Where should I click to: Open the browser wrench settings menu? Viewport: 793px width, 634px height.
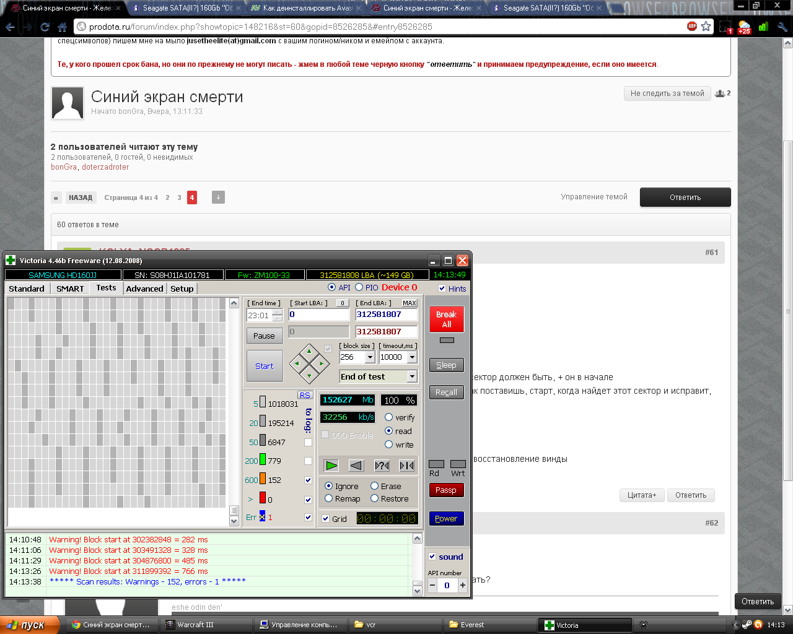point(782,27)
